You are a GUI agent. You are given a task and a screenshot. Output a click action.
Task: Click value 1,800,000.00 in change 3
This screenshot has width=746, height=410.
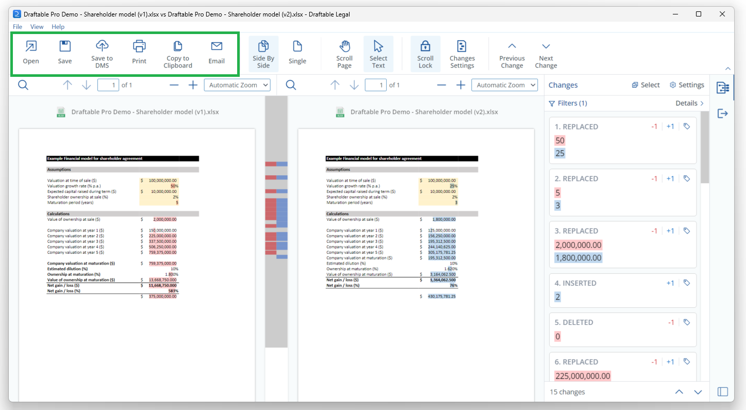coord(578,258)
